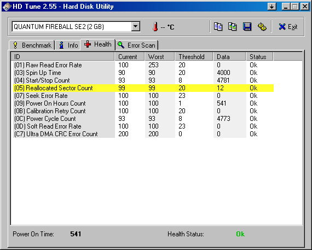Open options with the gear icon
This screenshot has width=312, height=250.
point(262,27)
